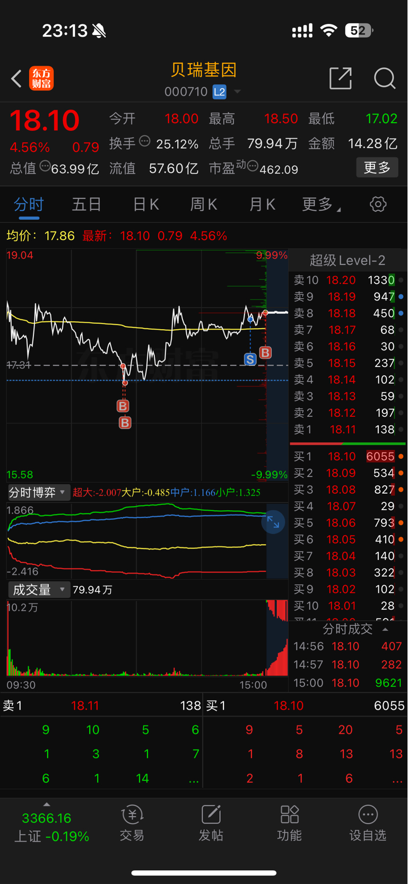Select 卖8 row at 18.18

[x=348, y=313]
